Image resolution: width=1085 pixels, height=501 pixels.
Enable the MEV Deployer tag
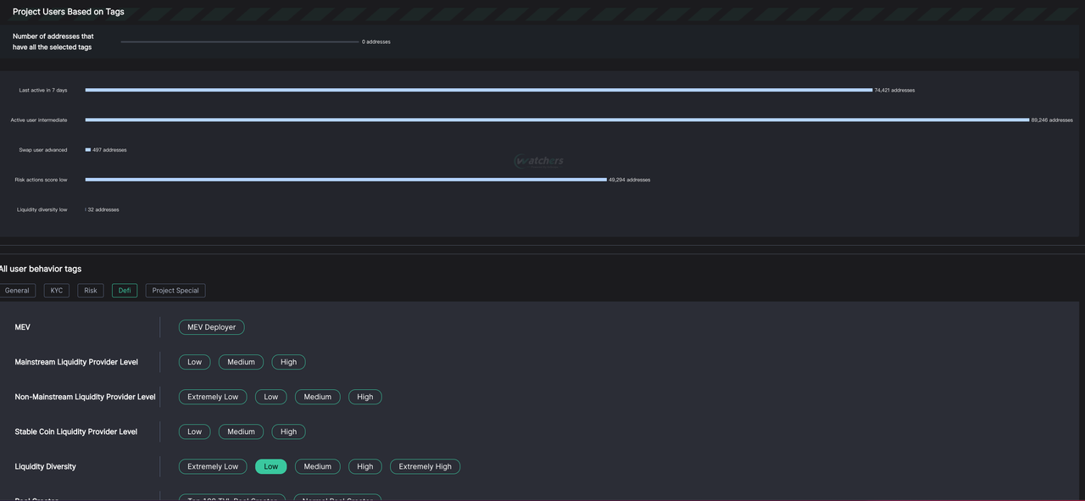pos(211,327)
